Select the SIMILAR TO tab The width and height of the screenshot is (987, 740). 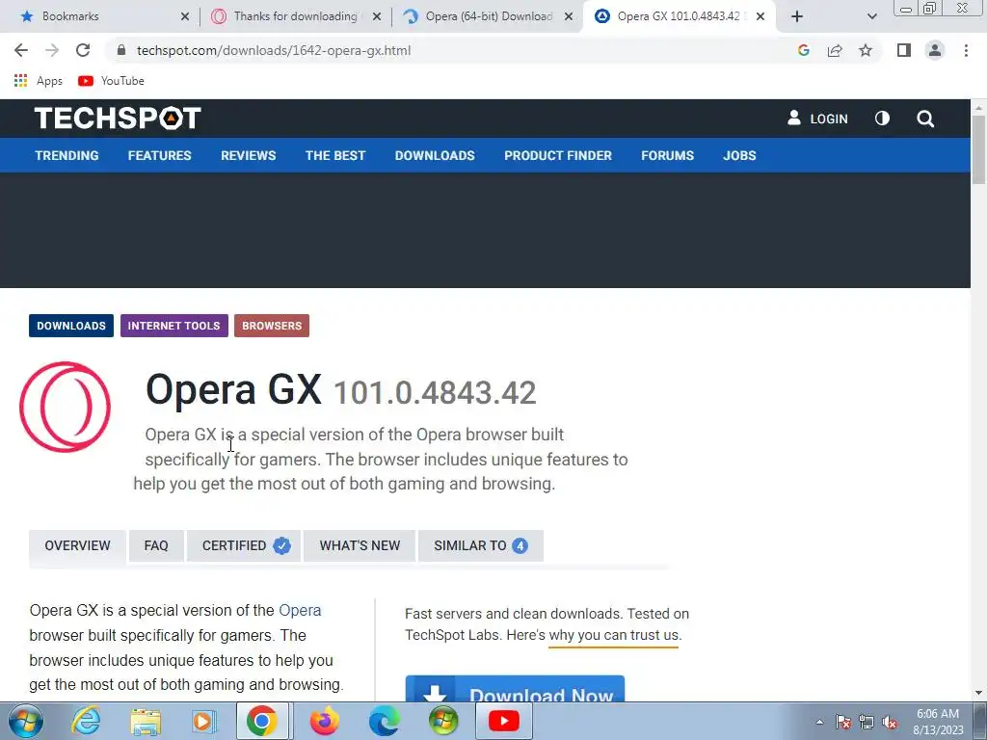pos(481,545)
